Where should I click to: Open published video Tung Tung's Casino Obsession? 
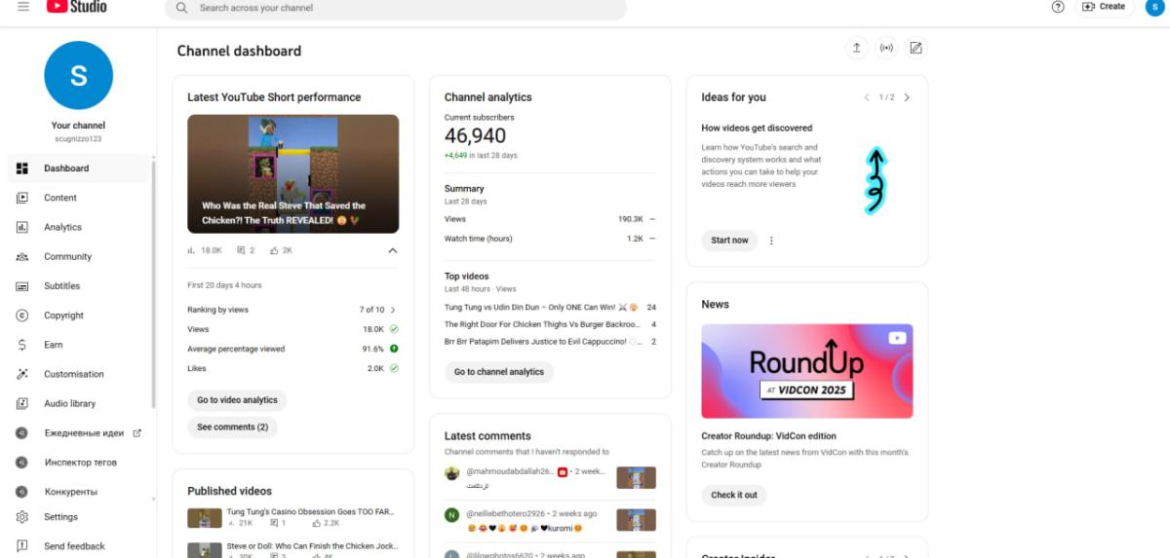coord(310,511)
